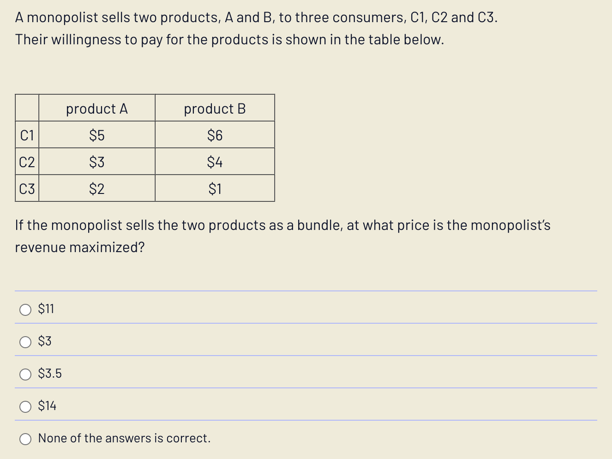Choose the $3.5 radio button

[26, 374]
